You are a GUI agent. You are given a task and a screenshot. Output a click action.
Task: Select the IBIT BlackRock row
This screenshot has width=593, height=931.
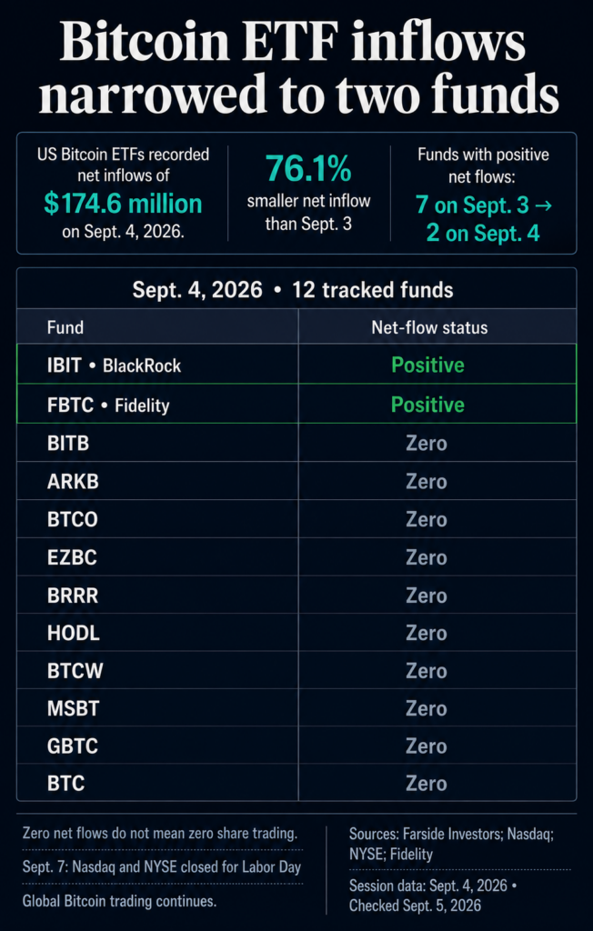[296, 364]
